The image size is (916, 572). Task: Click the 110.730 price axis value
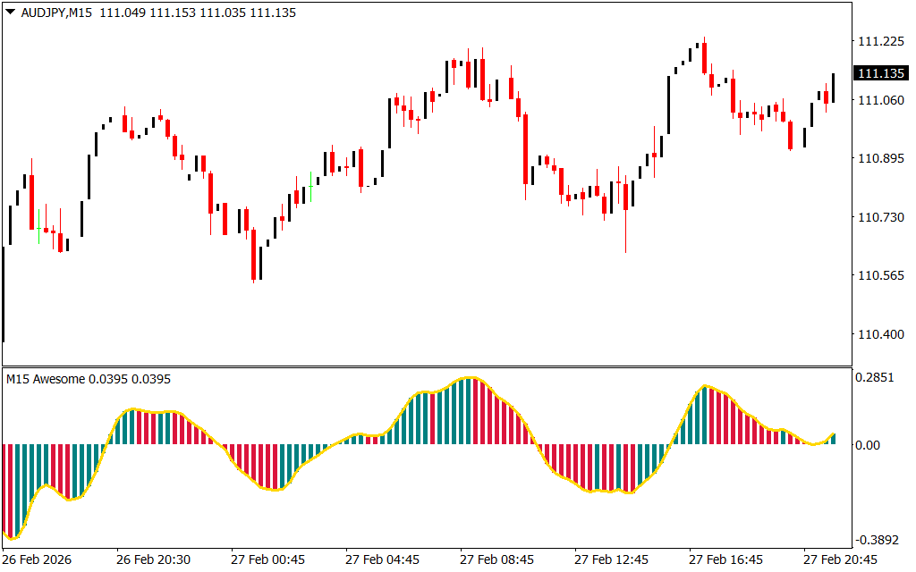[878, 217]
